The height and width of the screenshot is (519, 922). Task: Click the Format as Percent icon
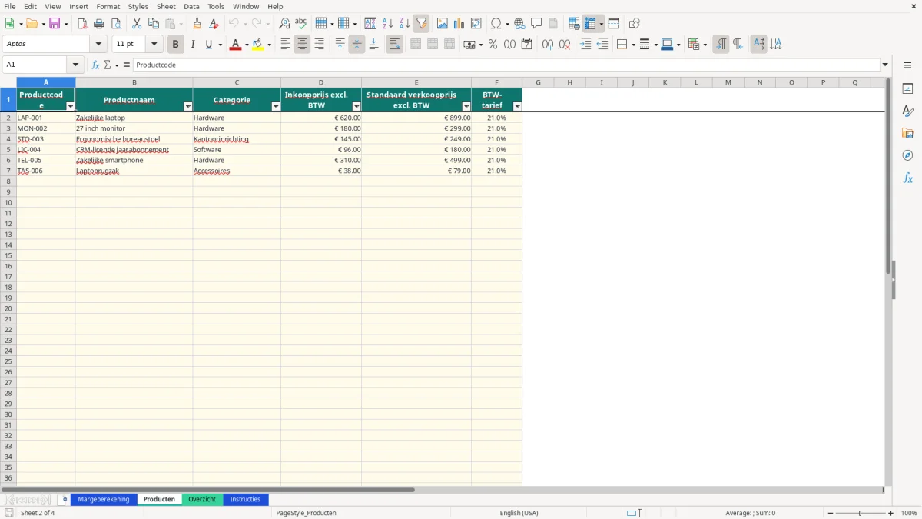(x=493, y=45)
